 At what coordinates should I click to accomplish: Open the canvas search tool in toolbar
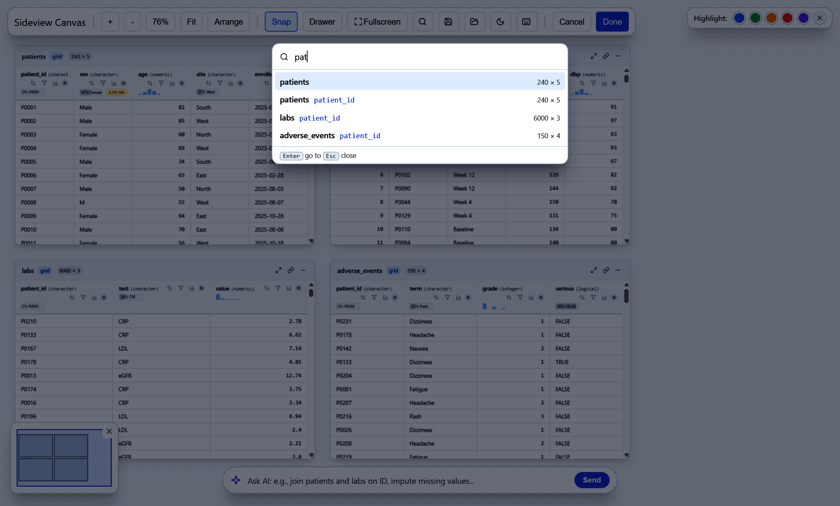(422, 22)
